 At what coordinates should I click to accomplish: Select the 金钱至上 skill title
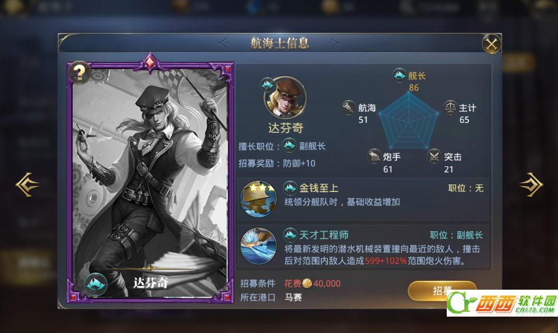click(319, 188)
